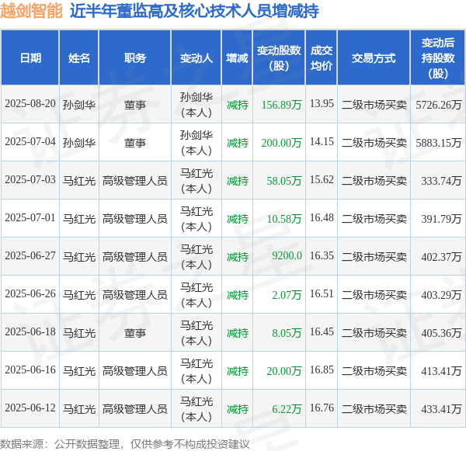Screen dimensions: 466x451
Task: Click 孙剑华 name in 2025-07-04 row
Action: pyautogui.click(x=78, y=143)
